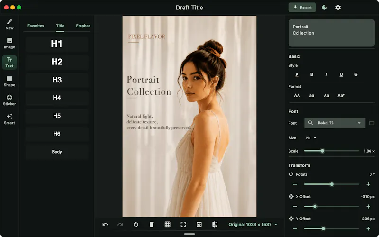Viewport: 379px width, 237px height.
Task: Toggle text color style A
Action: click(297, 74)
